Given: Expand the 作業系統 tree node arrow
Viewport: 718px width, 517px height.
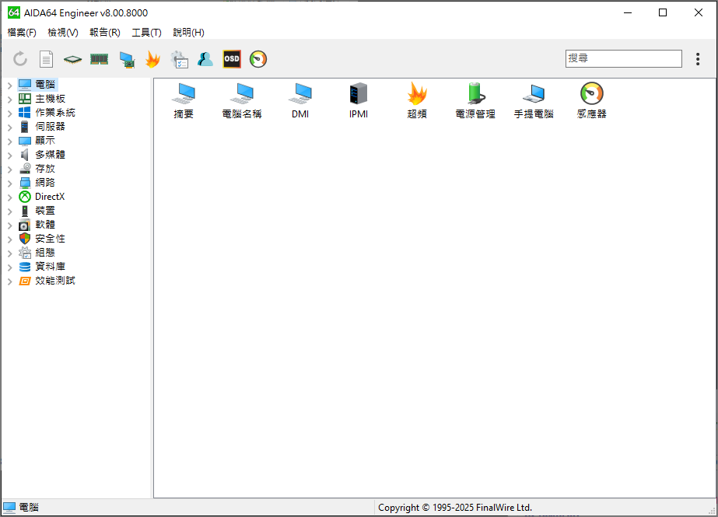Looking at the screenshot, I should point(9,113).
